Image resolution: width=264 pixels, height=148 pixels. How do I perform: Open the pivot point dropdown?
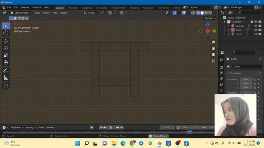[103, 13]
